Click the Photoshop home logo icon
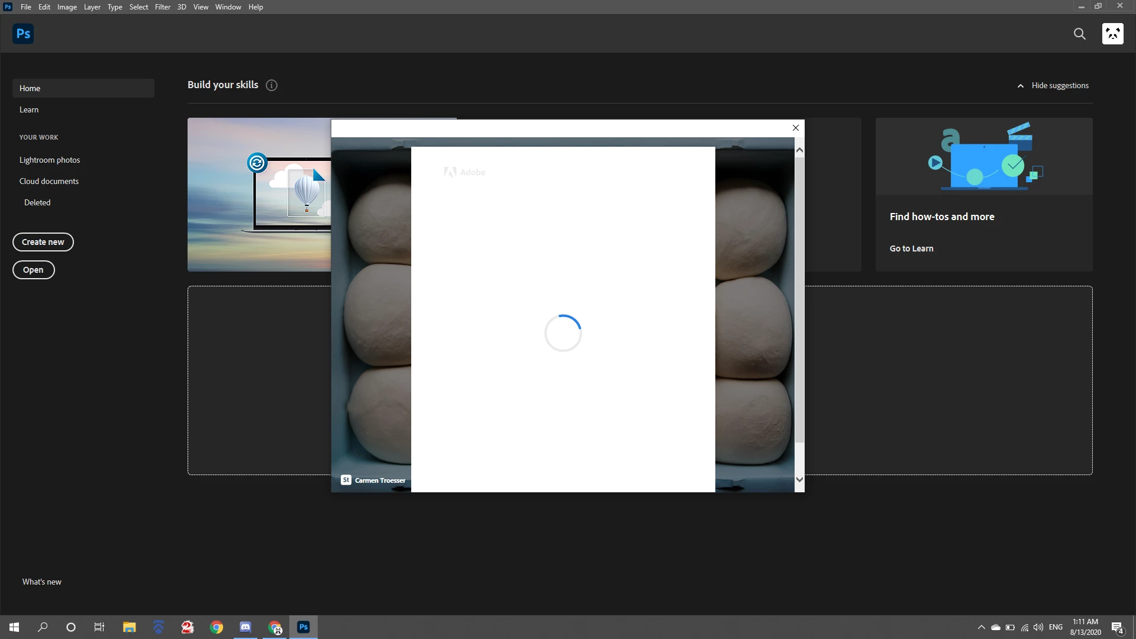 [23, 34]
